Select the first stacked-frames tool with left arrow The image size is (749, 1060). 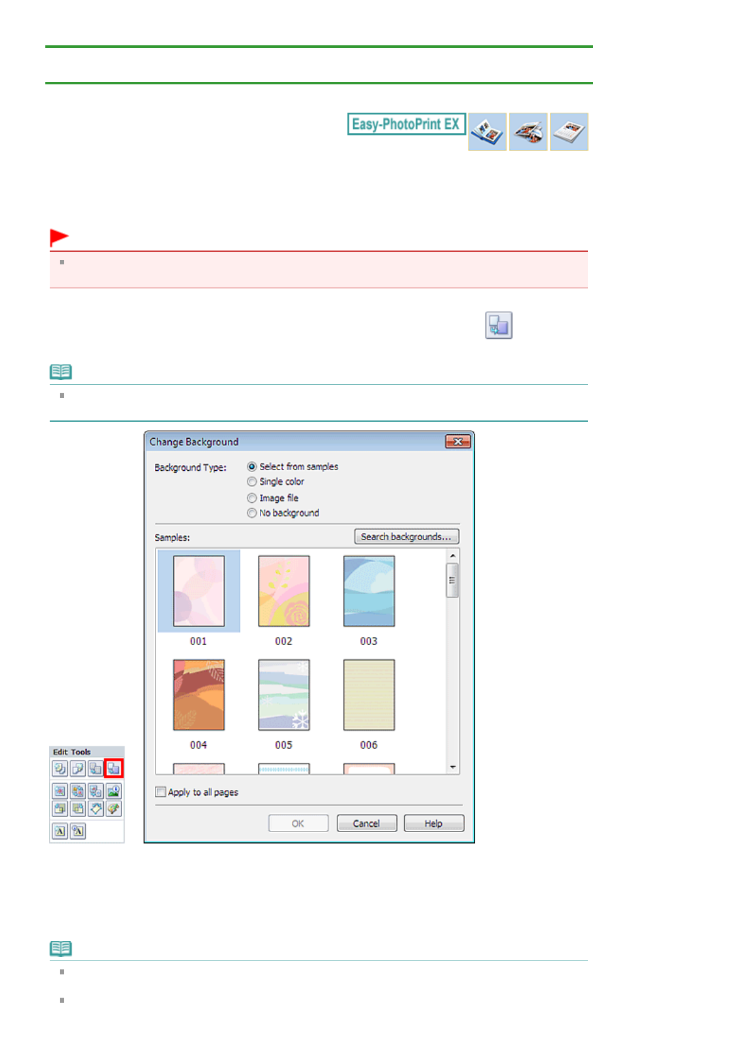(x=60, y=809)
